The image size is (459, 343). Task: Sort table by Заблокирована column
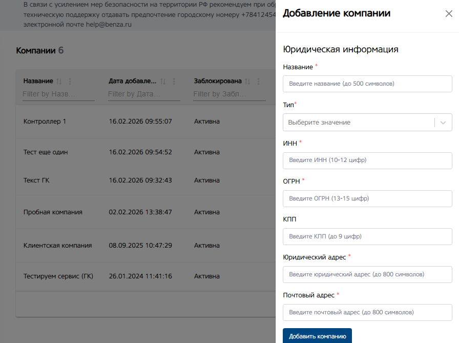[x=247, y=82]
